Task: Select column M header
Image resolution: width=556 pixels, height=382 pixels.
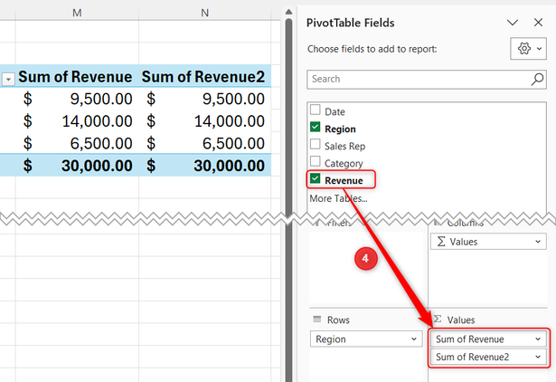Action: pos(77,13)
